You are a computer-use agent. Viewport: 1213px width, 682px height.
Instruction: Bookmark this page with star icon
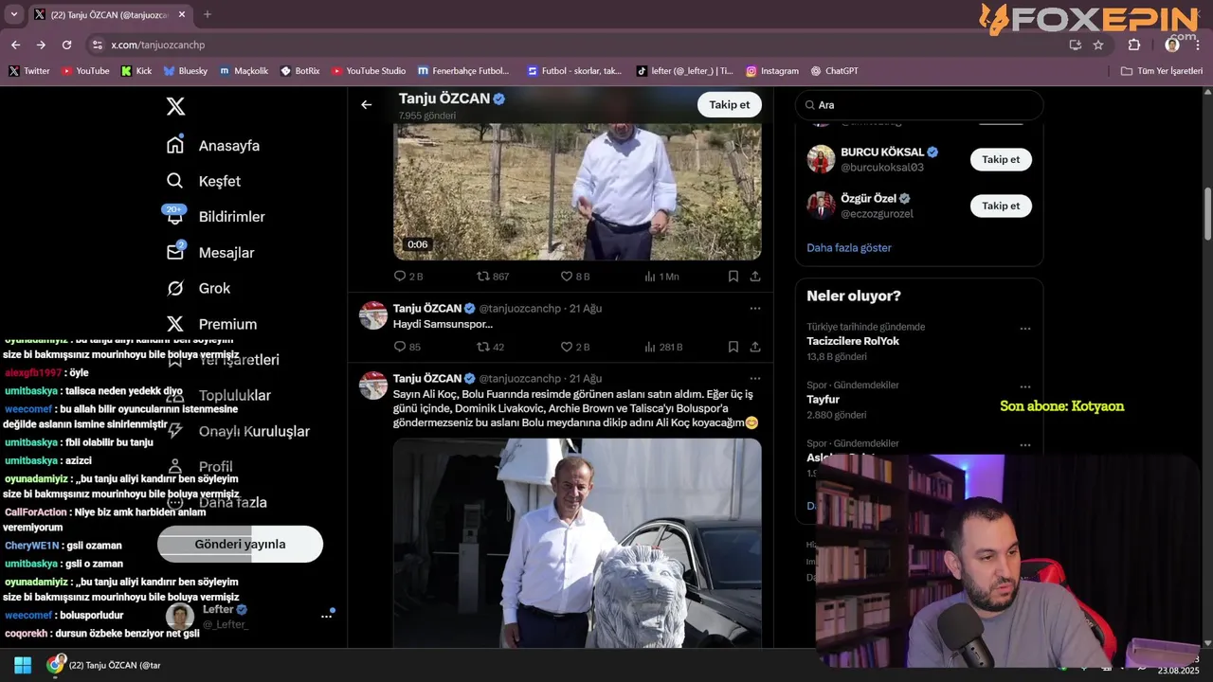pos(1098,45)
